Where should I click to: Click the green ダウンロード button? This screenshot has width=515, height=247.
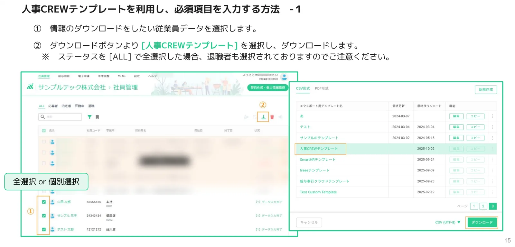[x=482, y=222]
